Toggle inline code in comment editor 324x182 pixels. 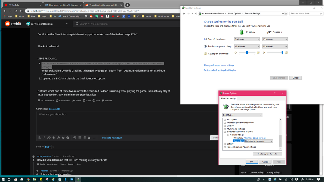point(58,138)
